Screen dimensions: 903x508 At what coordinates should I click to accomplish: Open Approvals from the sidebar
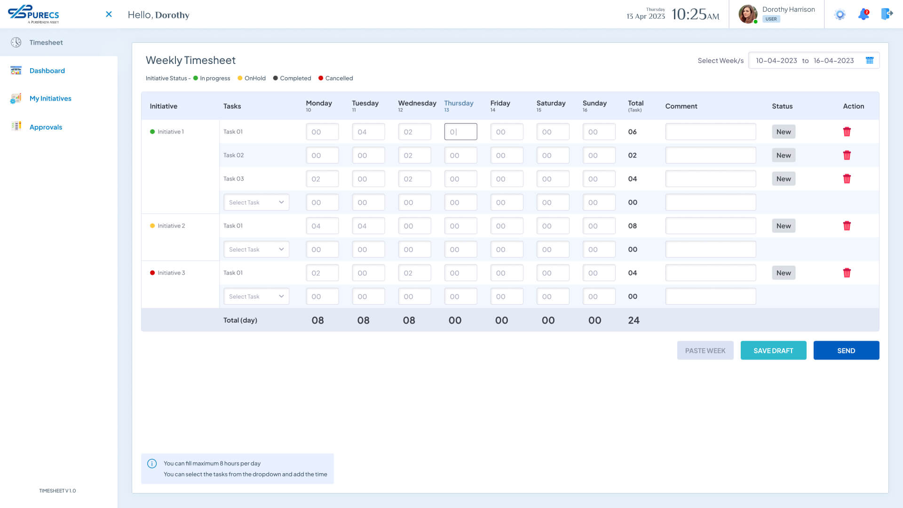pos(46,127)
